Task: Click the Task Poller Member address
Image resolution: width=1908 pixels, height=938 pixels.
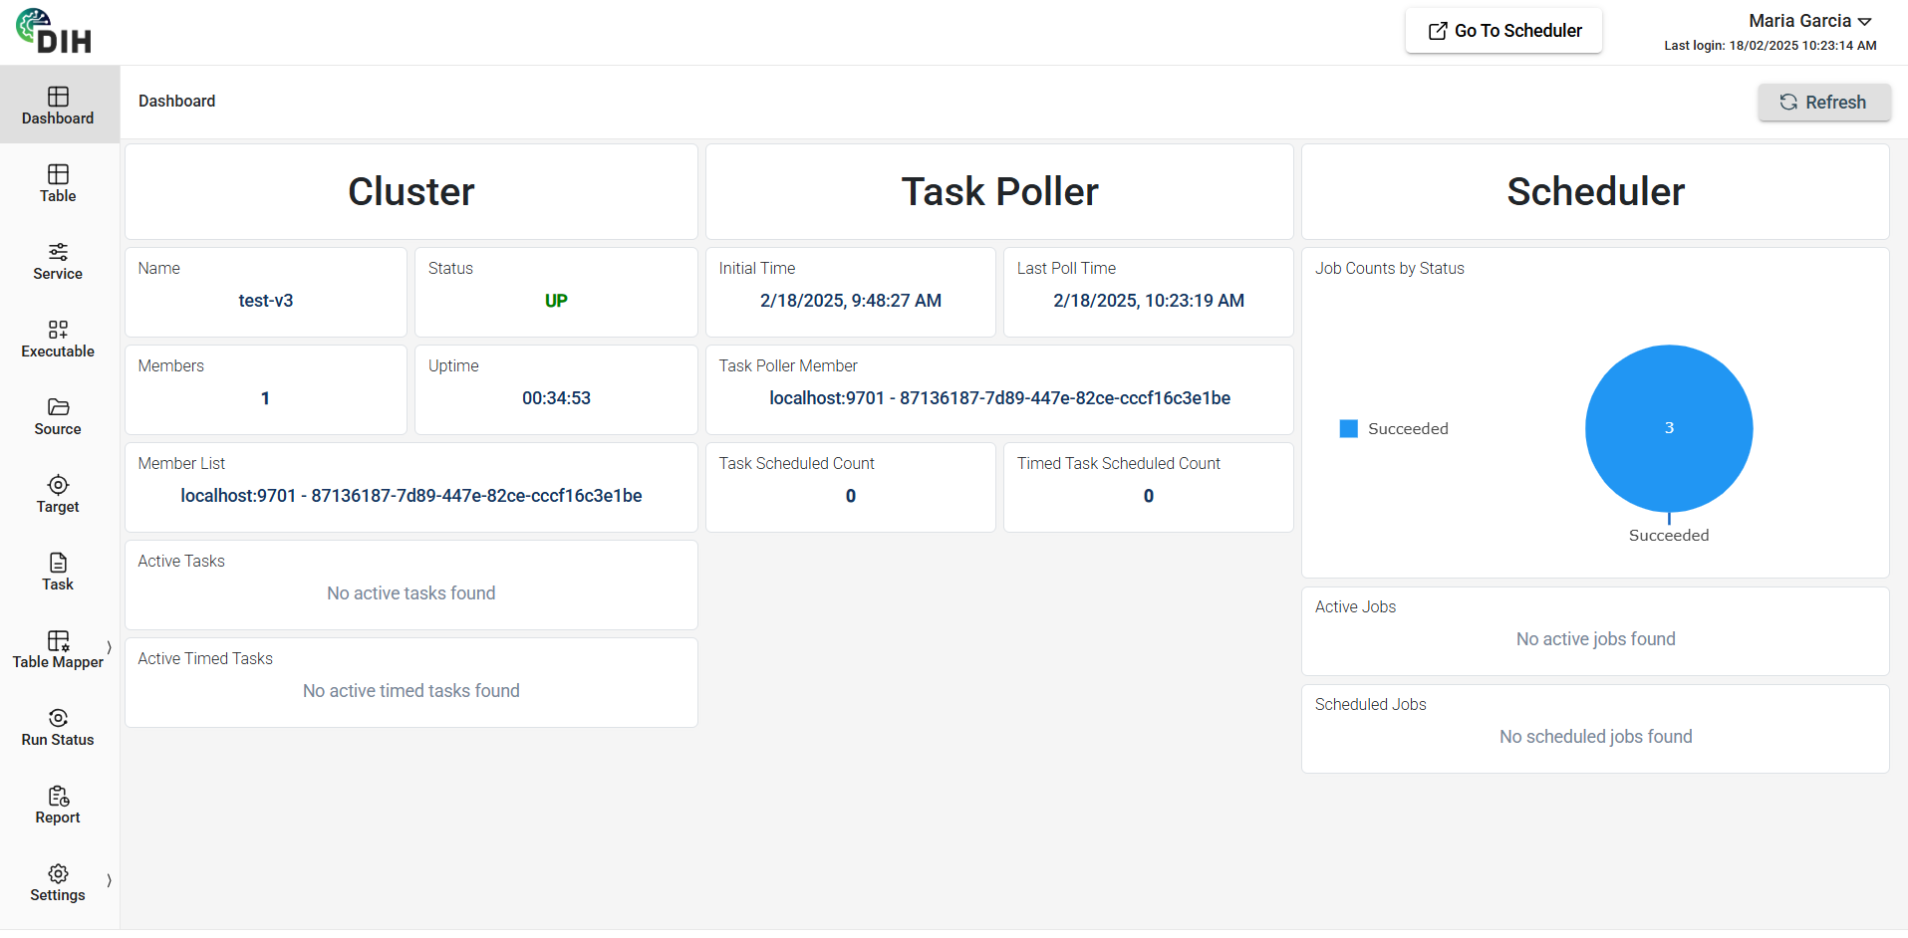Action: coord(999,398)
